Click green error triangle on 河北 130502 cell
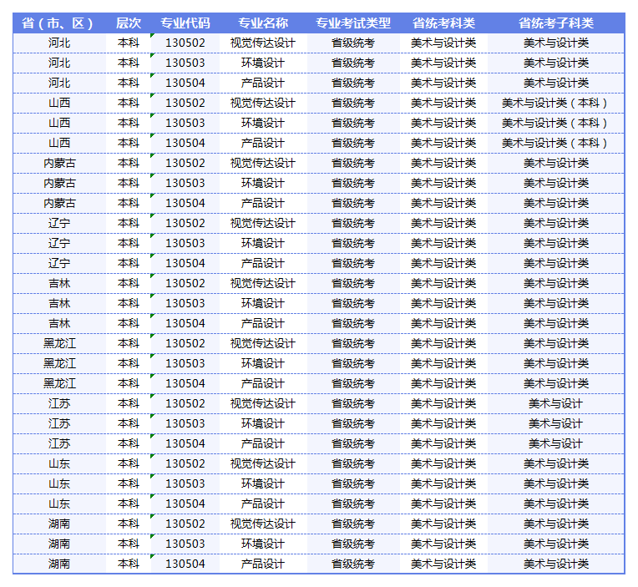The width and height of the screenshot is (638, 587). [x=153, y=37]
